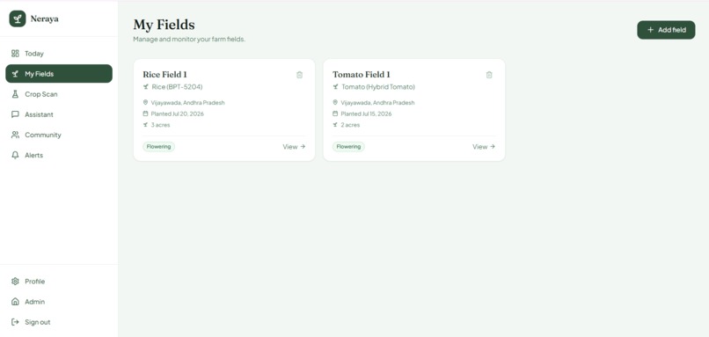Click the Assistant speech bubble icon
The width and height of the screenshot is (709, 337).
pyautogui.click(x=15, y=114)
